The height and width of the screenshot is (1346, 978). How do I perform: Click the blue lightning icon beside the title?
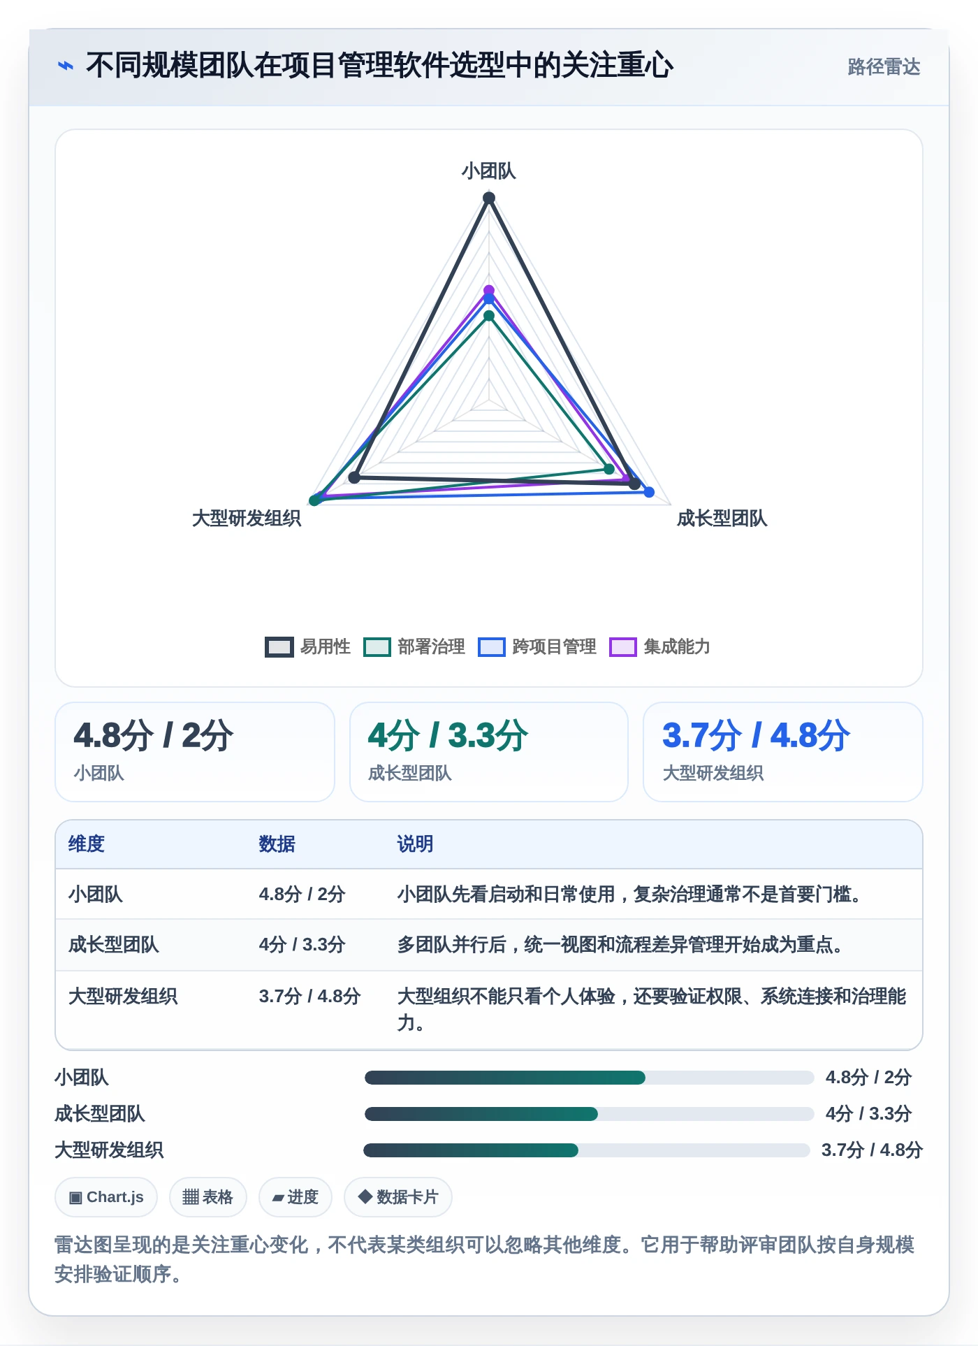[x=66, y=66]
